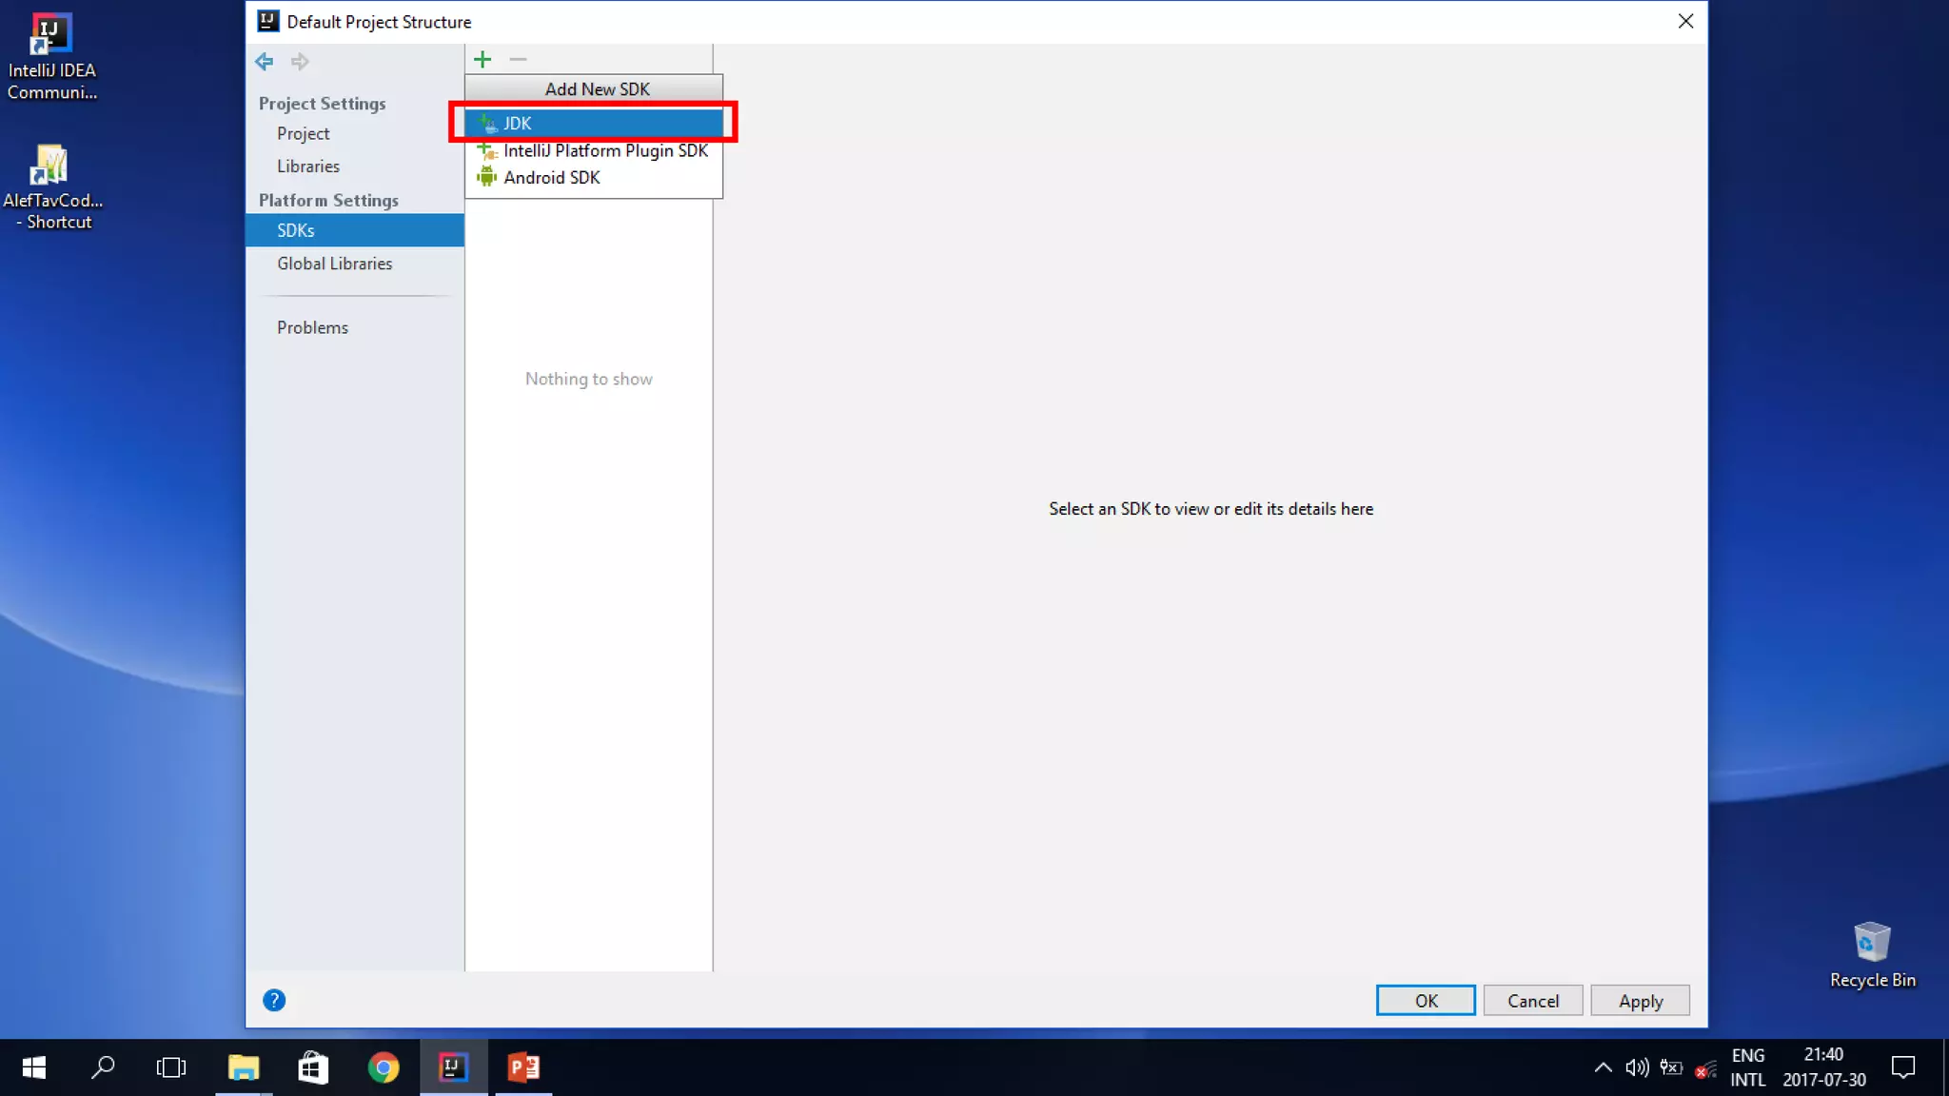Open help with the question mark icon

pyautogui.click(x=274, y=1000)
